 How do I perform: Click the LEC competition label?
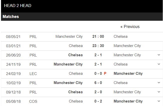tap(33, 73)
